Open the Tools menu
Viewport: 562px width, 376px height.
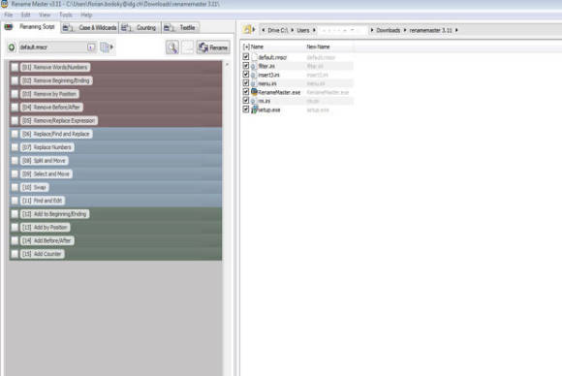[66, 15]
